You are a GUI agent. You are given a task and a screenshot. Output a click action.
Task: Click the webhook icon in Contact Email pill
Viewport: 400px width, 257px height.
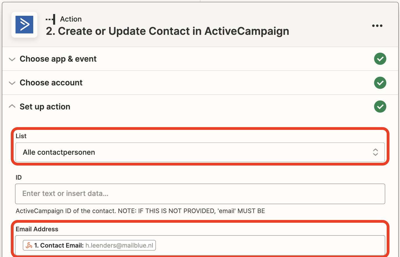coord(29,245)
